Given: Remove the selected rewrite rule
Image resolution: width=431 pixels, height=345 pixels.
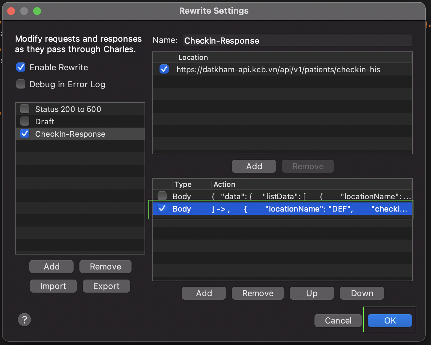Looking at the screenshot, I should pos(258,293).
